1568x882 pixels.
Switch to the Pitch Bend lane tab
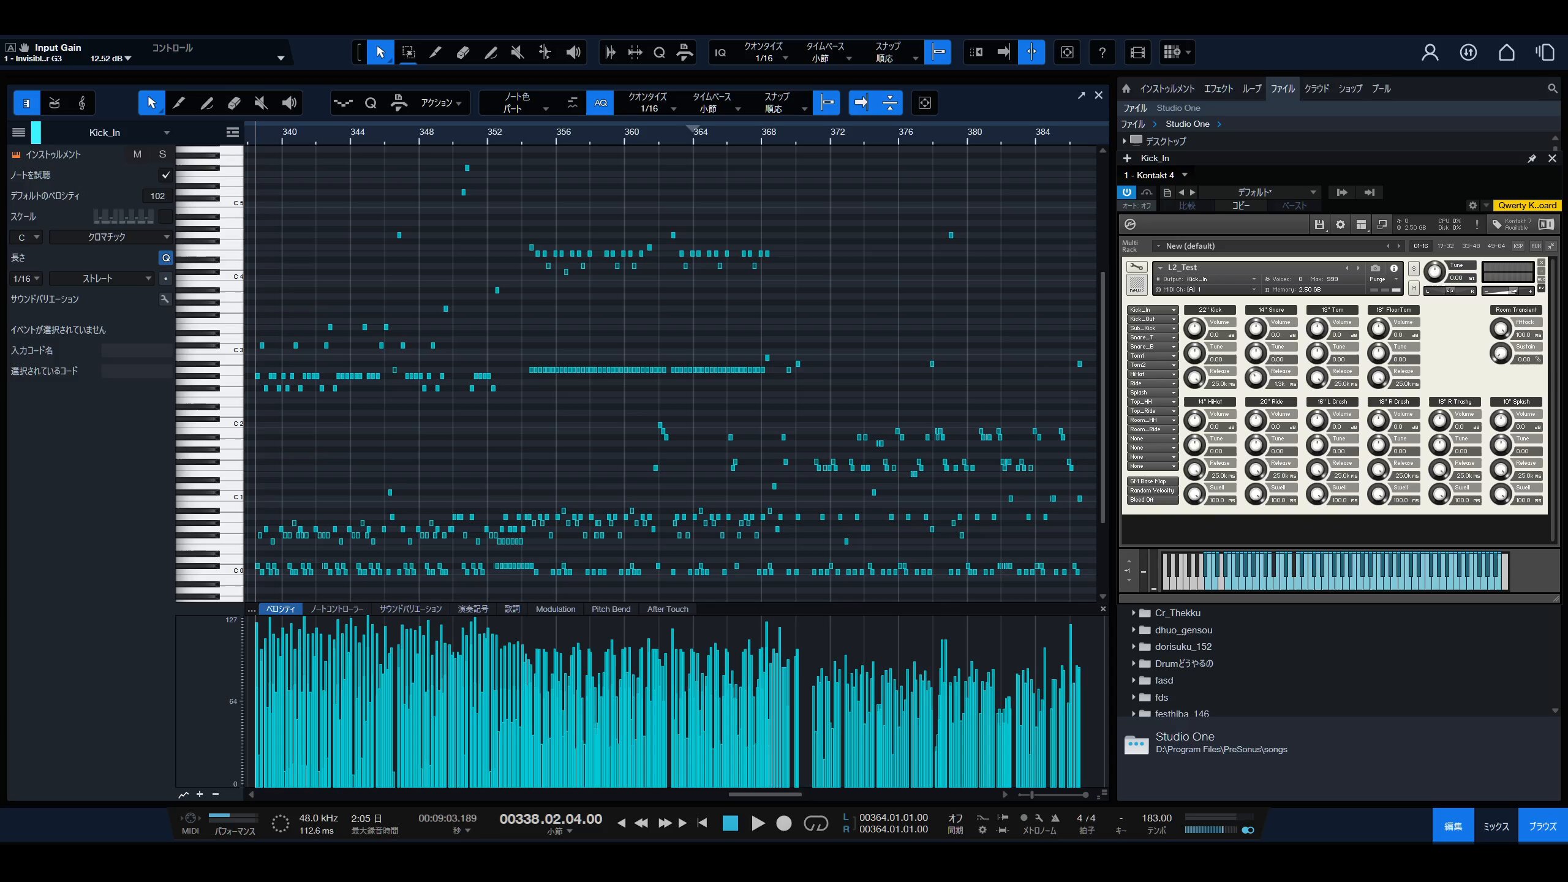(x=610, y=609)
